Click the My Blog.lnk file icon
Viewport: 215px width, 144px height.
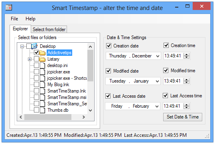tap(43, 85)
